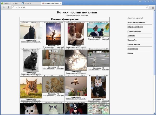Viewport: 156px width, 115px height.
Task: Open the cat in black jacket photo
Action: (x=98, y=87)
